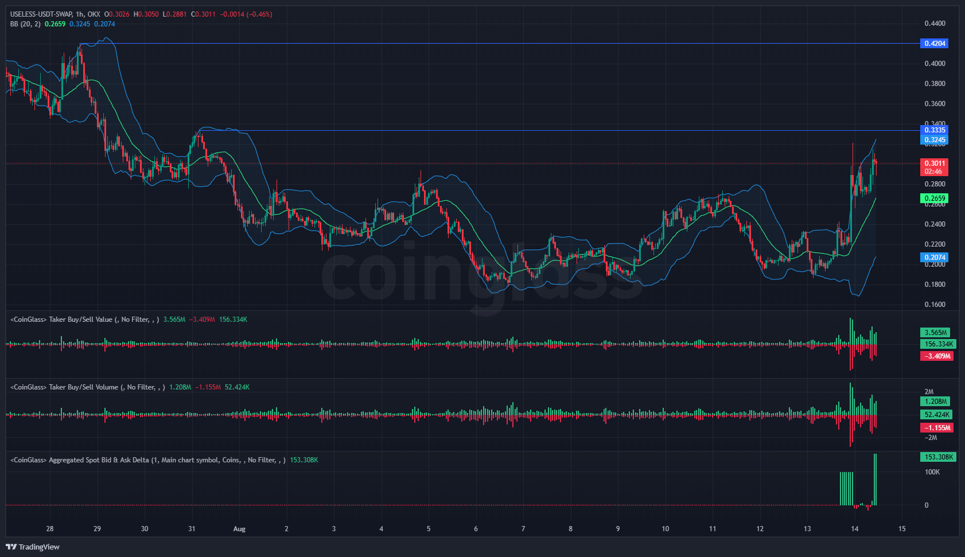Click the red -1.155M taker volume label
Viewport: 965px width, 557px height.
point(936,428)
